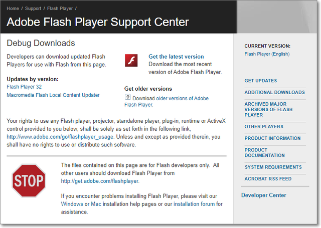This screenshot has width=321, height=228.
Task: Click the red Flash Player logo icon
Action: coord(131,61)
